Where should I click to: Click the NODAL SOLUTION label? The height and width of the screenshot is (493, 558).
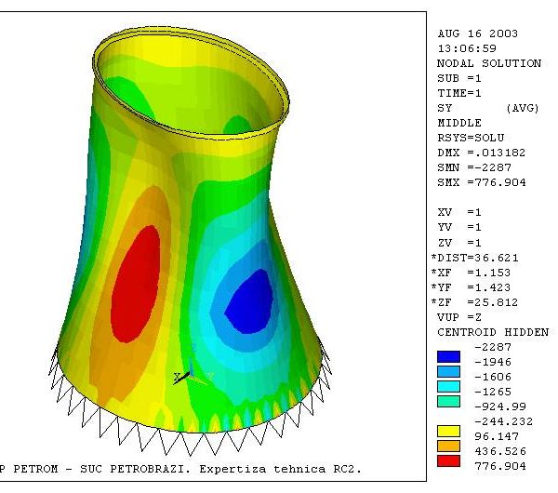pyautogui.click(x=488, y=64)
